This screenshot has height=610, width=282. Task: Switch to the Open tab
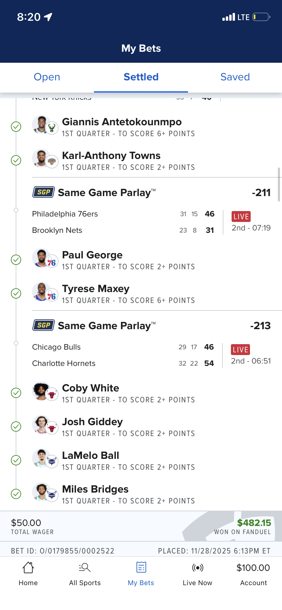[47, 77]
